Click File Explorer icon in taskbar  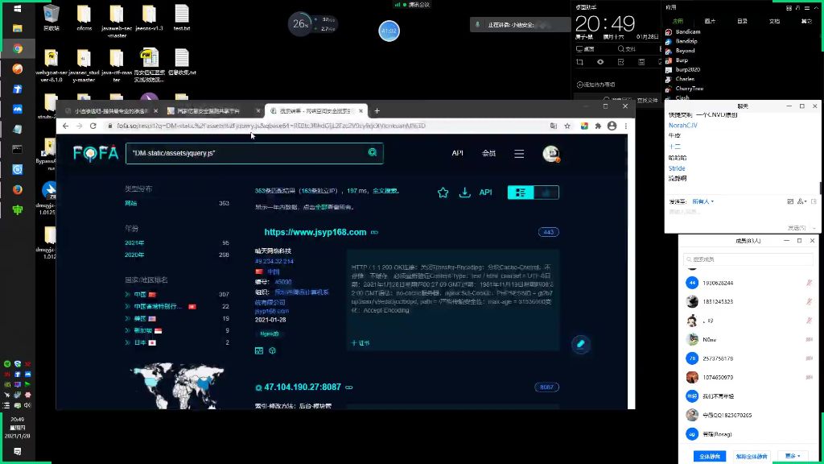coord(18,28)
